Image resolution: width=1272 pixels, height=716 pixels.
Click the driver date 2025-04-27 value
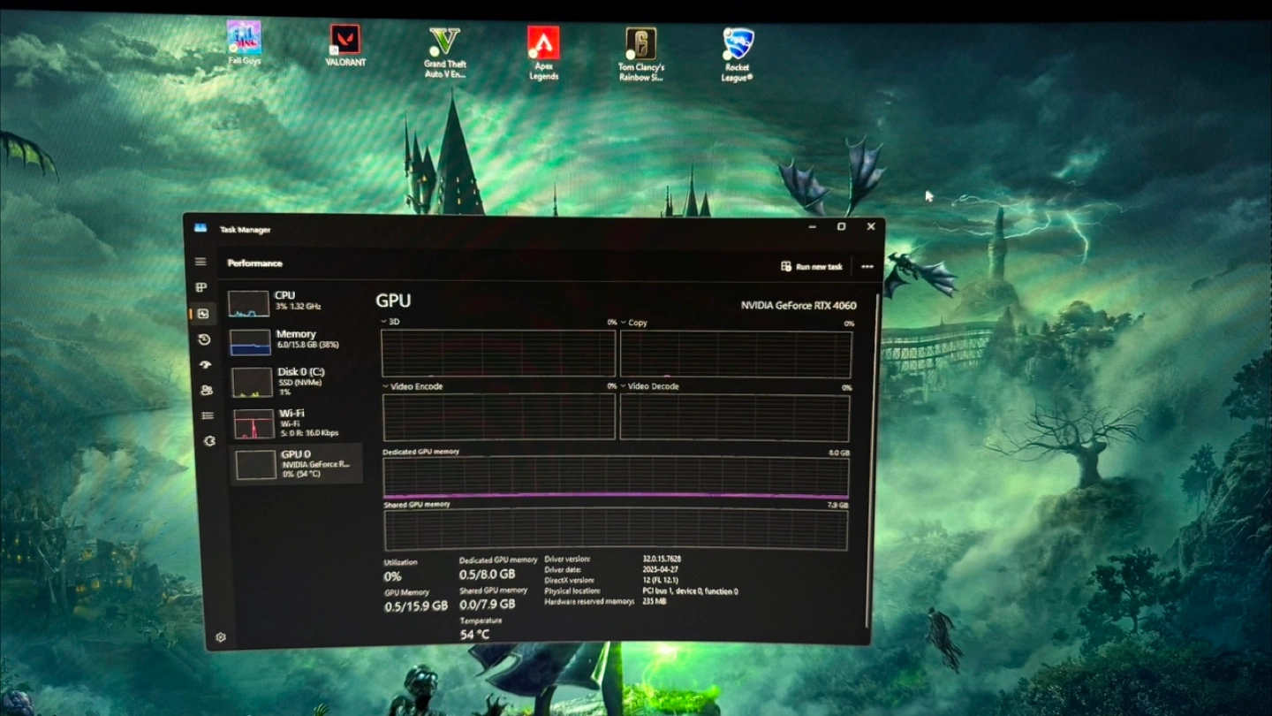pyautogui.click(x=660, y=570)
